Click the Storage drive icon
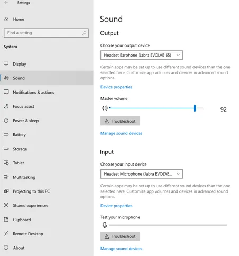The height and width of the screenshot is (256, 239). [x=6, y=149]
